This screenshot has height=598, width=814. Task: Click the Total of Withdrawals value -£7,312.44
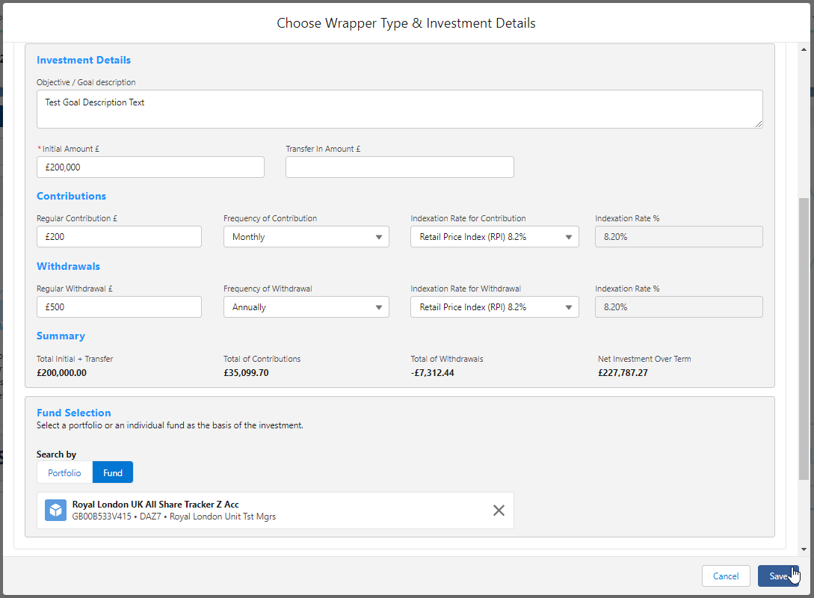pos(433,373)
